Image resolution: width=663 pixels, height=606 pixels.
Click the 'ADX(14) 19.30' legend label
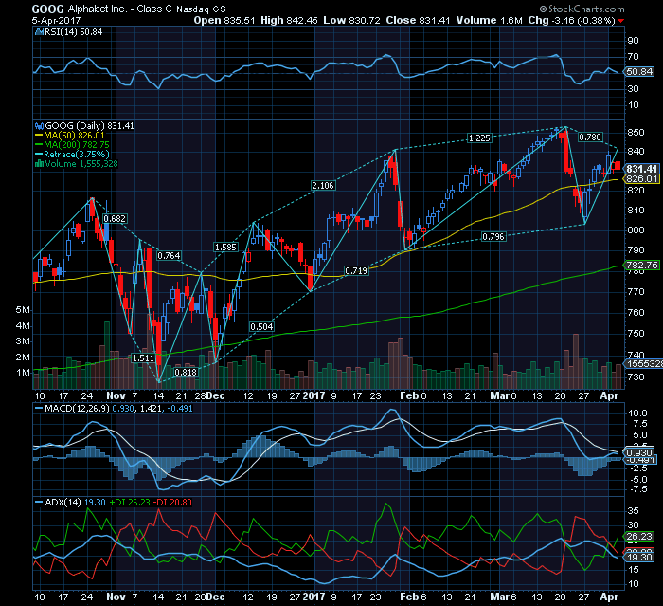coord(75,503)
